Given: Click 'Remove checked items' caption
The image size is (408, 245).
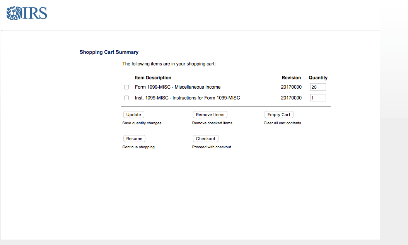Looking at the screenshot, I should [x=212, y=123].
